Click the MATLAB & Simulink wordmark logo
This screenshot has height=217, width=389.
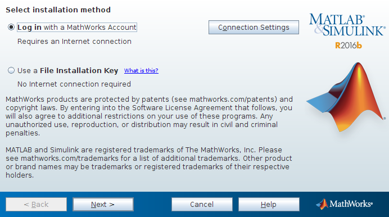click(347, 25)
